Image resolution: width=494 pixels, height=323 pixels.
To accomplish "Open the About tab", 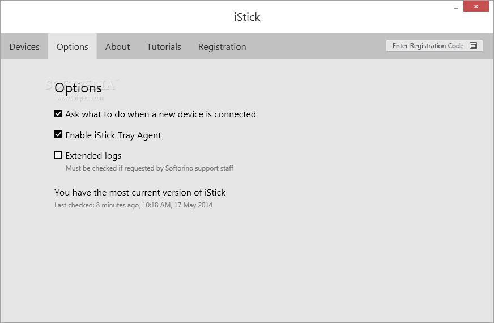I will coord(117,46).
